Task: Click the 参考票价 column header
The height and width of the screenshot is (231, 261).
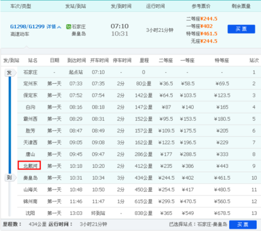Action: [201, 6]
